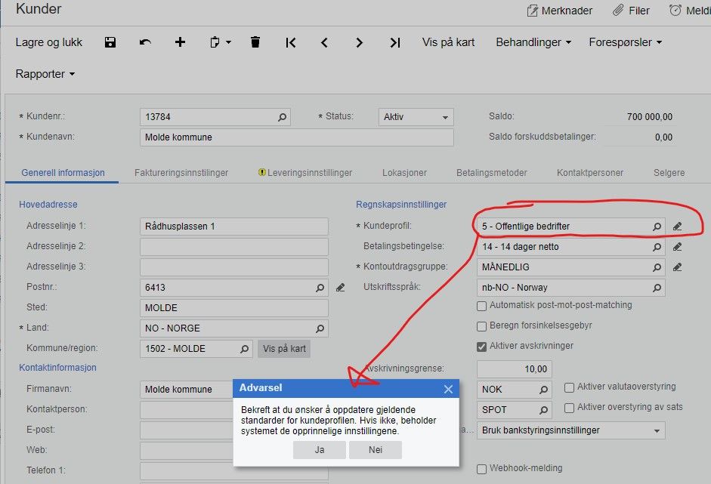Viewport: 711px width, 484px height.
Task: Uncheck Aktiver avskrivninger checkbox
Action: [x=481, y=347]
